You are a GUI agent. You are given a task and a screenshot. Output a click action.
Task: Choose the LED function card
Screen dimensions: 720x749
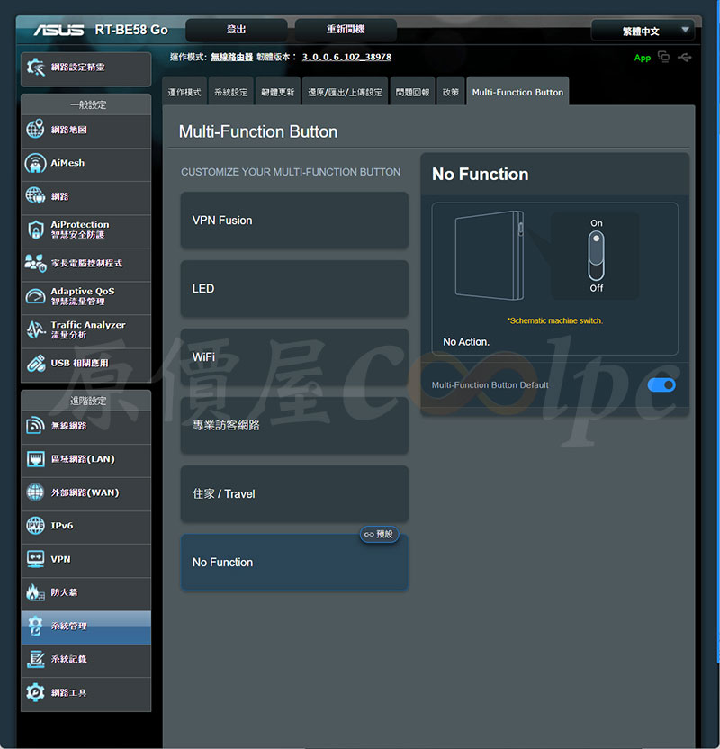point(294,289)
